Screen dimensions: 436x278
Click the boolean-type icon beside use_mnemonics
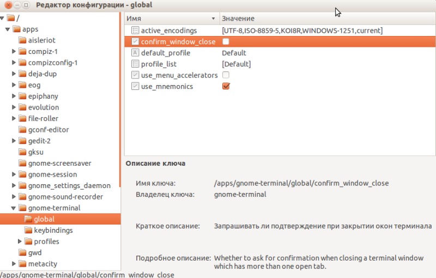click(135, 86)
